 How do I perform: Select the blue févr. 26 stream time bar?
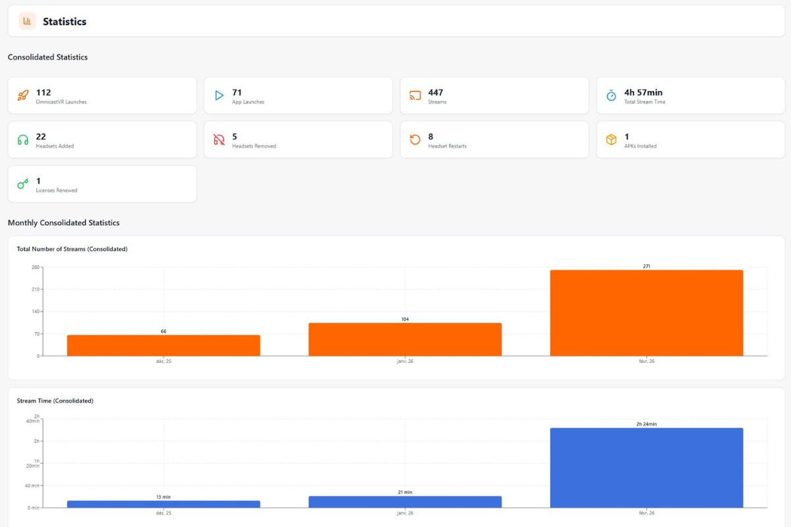pos(647,468)
